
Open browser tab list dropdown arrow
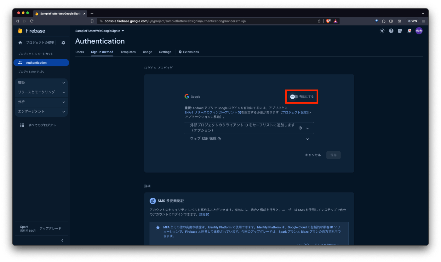point(423,14)
